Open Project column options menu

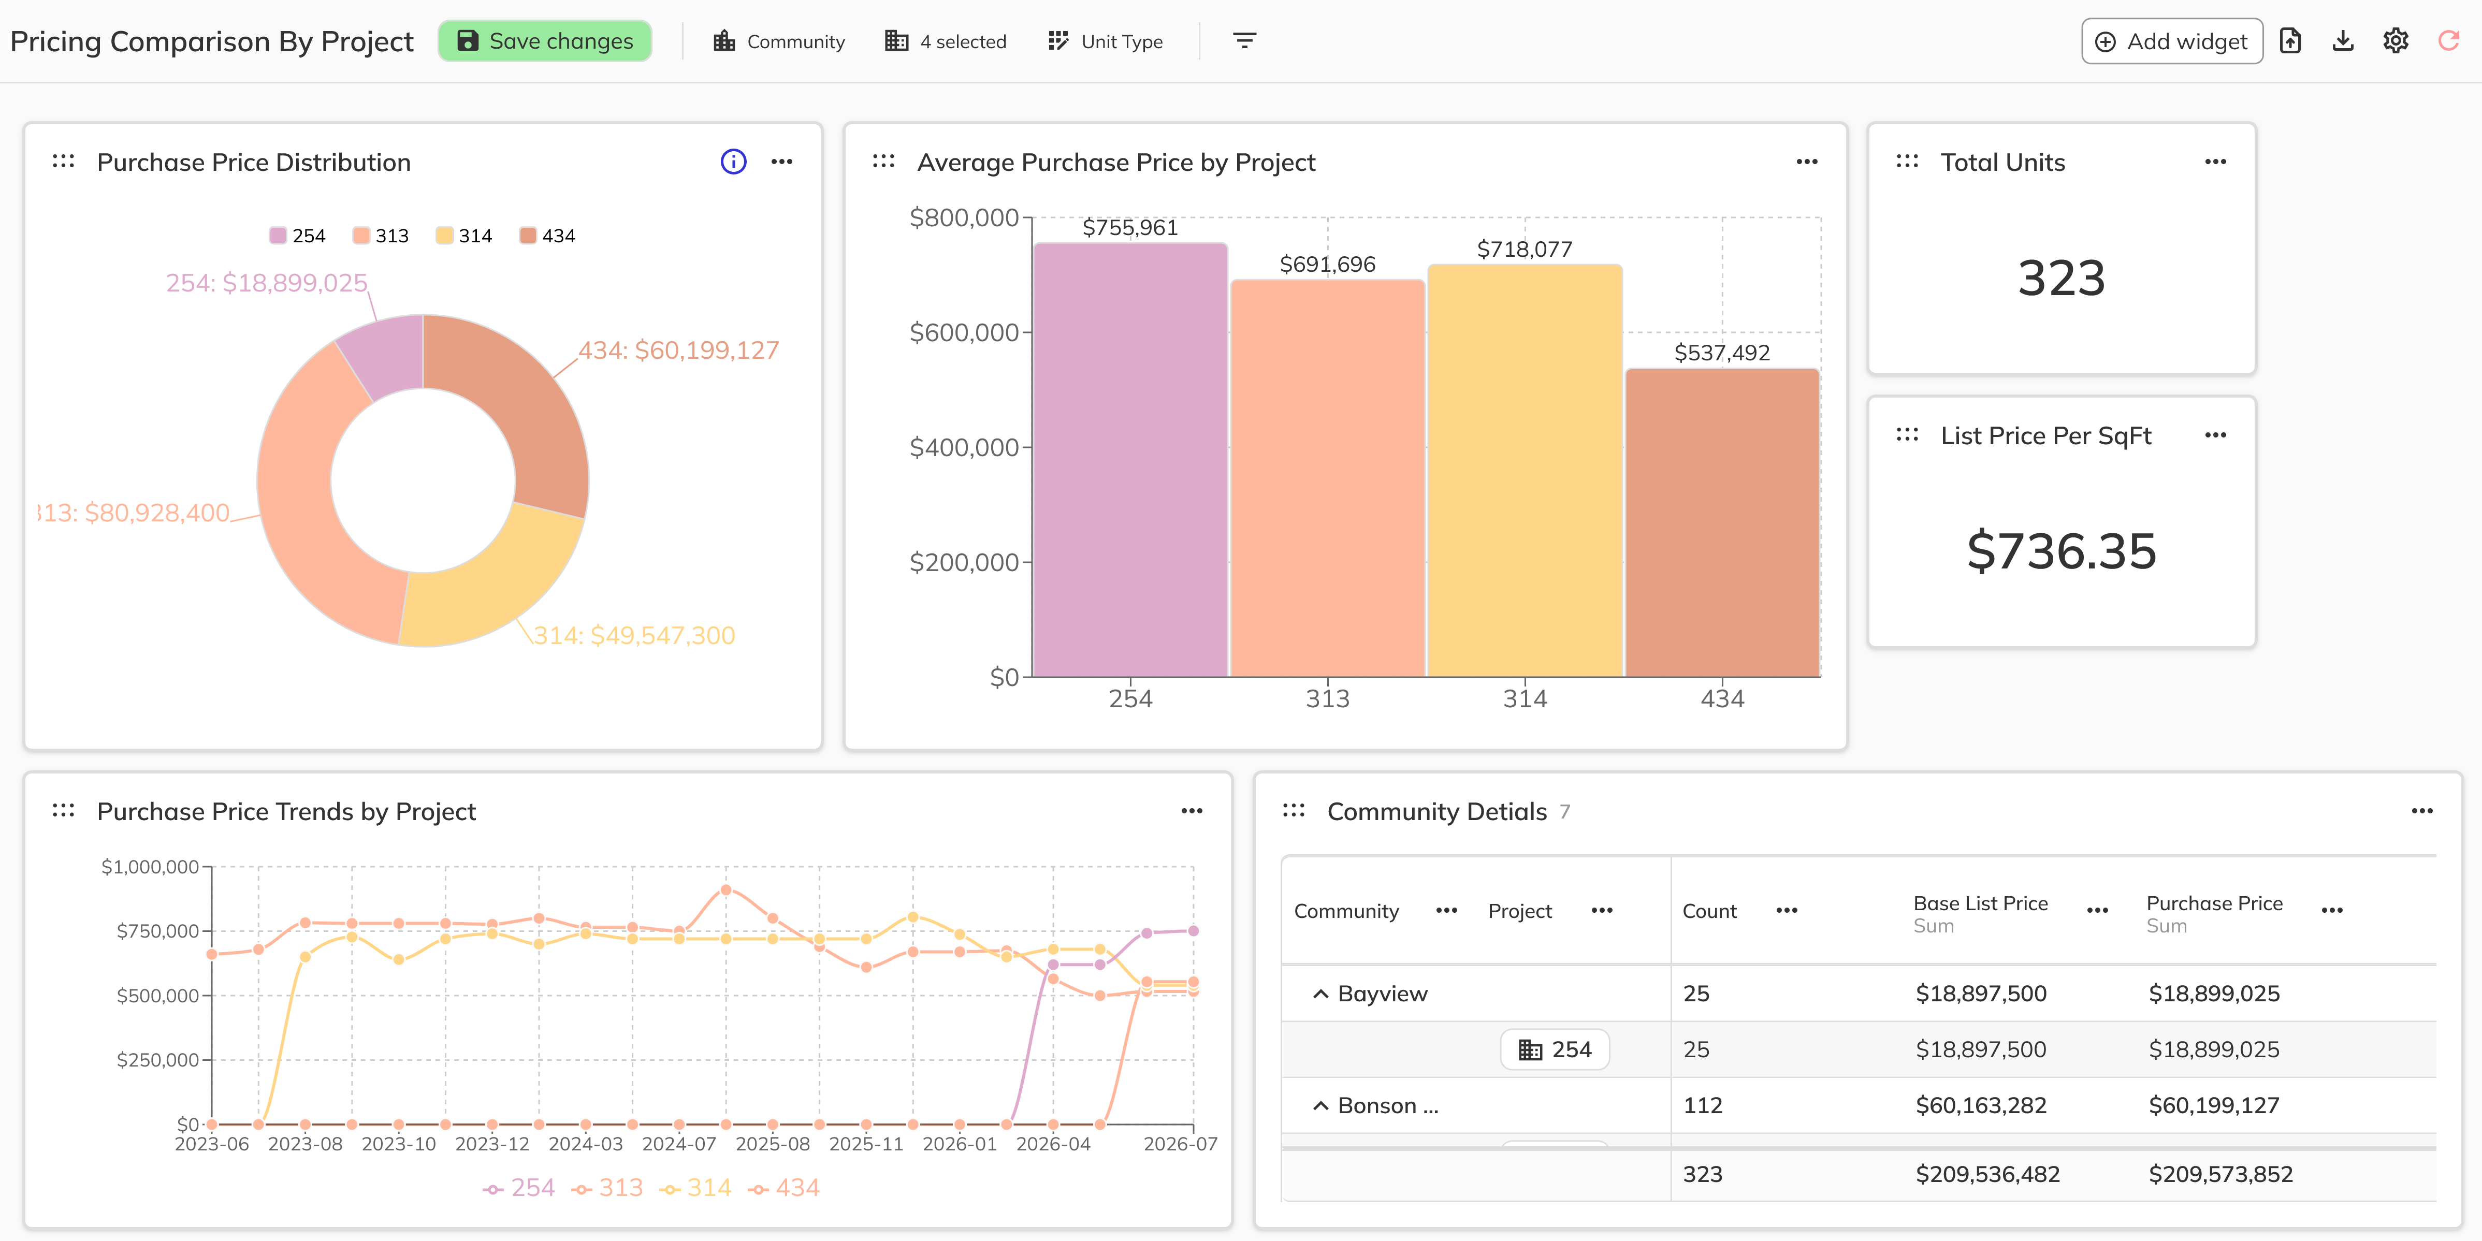tap(1601, 912)
